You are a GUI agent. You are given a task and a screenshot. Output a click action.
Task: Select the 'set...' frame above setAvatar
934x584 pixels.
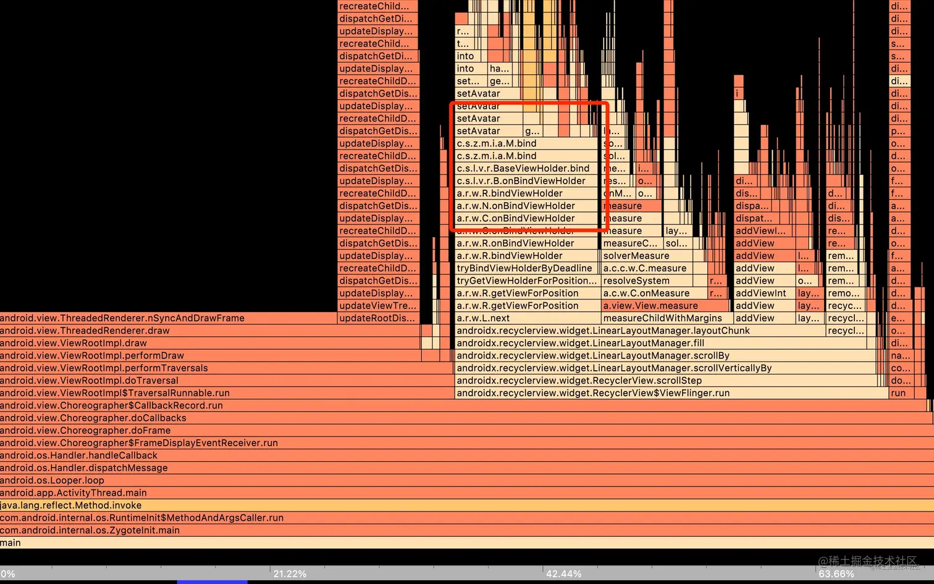tap(471, 81)
